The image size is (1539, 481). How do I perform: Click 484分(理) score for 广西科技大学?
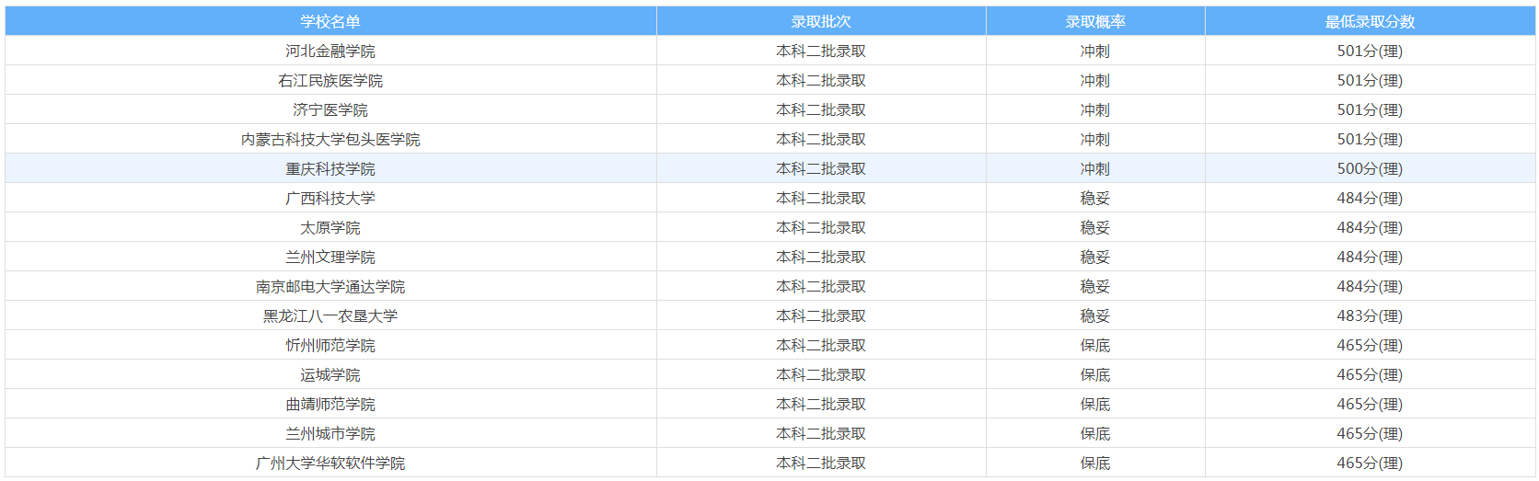[1370, 198]
